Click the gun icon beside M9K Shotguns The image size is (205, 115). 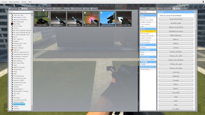click(12, 61)
